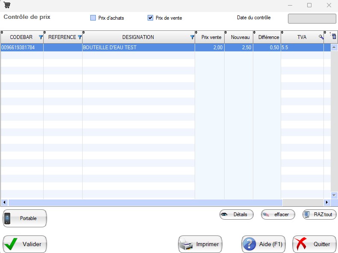
Task: Open Portable handheld device import
Action: (25, 218)
